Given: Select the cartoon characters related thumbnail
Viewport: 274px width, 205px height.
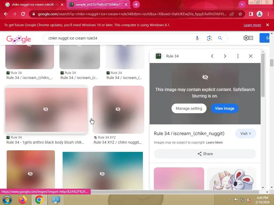Looking at the screenshot, I should click(x=232, y=179).
